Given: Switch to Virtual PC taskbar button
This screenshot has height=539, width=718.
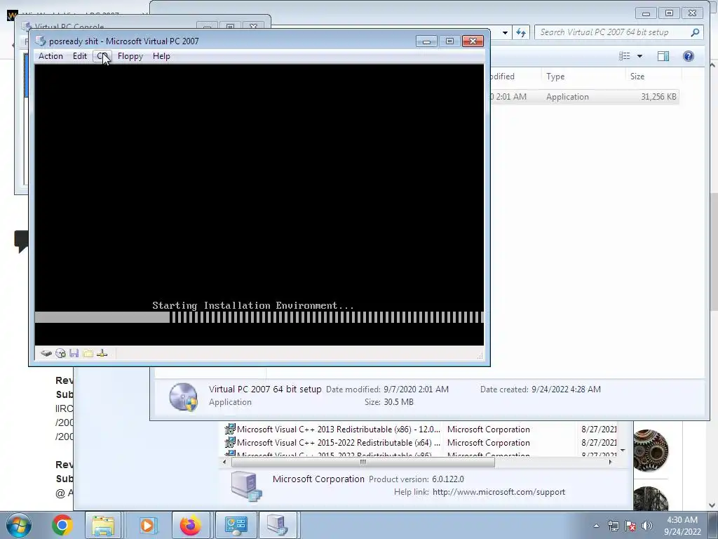Looking at the screenshot, I should pos(278,525).
